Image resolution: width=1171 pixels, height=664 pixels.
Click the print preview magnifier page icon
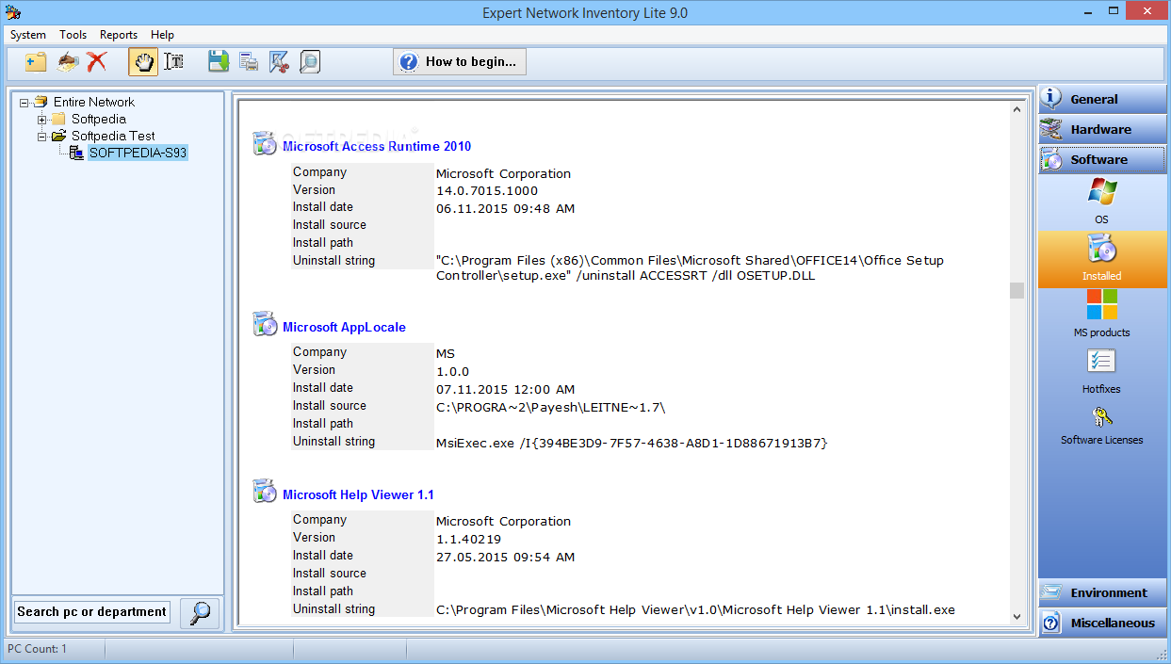309,62
